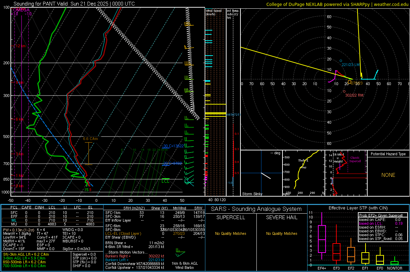Click the SUPERCELL column heading
Screen dimensions: 410x272
[x=231, y=217]
